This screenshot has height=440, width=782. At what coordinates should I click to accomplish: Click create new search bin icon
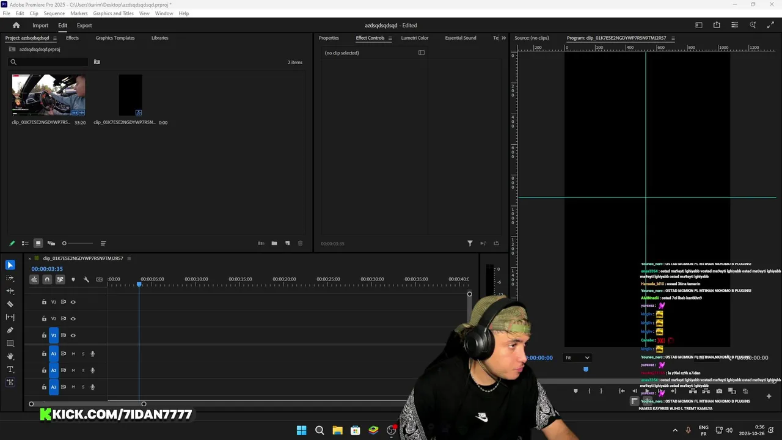[97, 62]
